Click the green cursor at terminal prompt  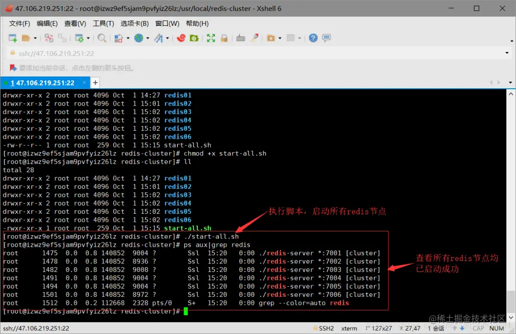[x=185, y=311]
